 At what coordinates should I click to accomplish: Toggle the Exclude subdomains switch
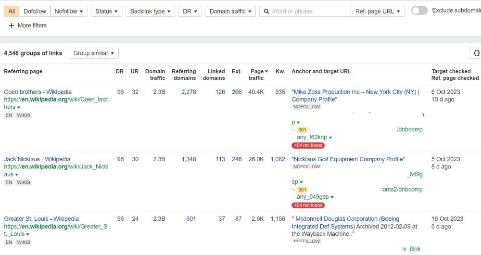coord(419,11)
